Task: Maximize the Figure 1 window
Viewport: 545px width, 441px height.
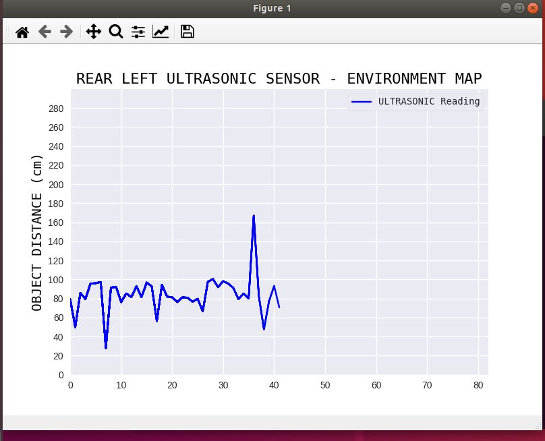Action: tap(519, 8)
